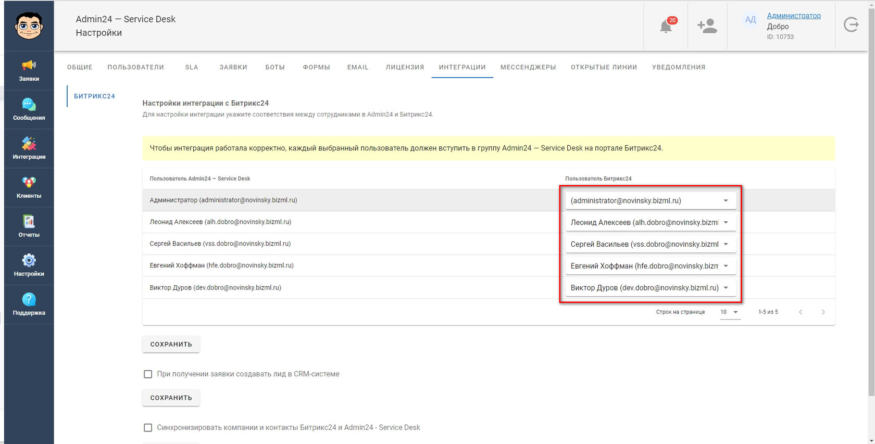
Task: Open the notifications bell icon
Action: (666, 26)
